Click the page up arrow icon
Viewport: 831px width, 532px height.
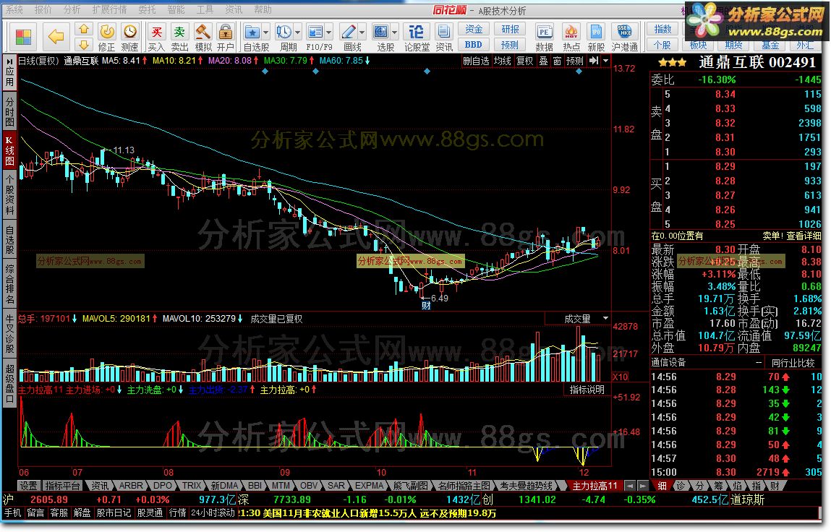(x=85, y=29)
